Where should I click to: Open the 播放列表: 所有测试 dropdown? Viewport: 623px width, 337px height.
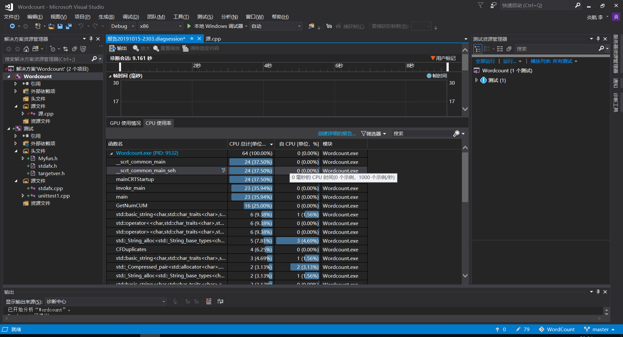(x=554, y=61)
